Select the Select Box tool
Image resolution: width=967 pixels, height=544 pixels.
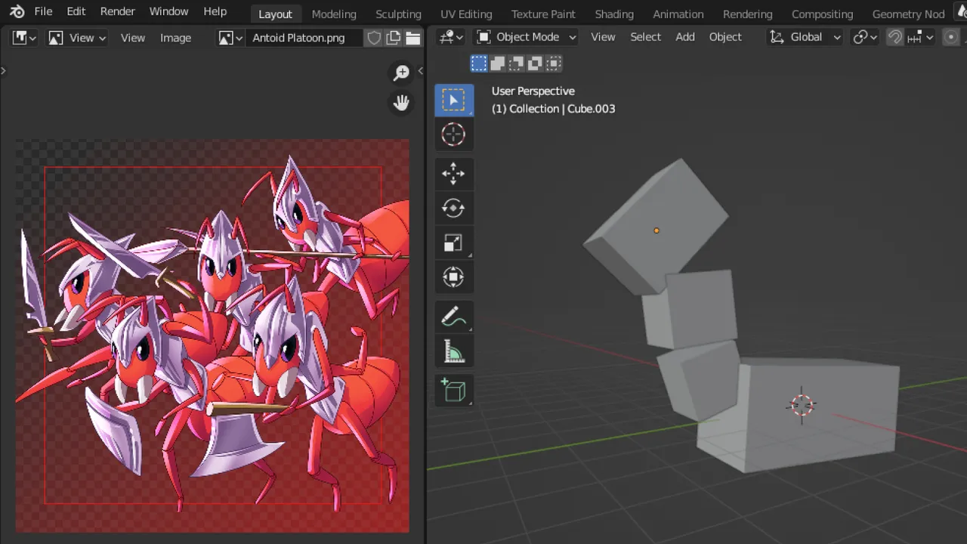tap(453, 100)
